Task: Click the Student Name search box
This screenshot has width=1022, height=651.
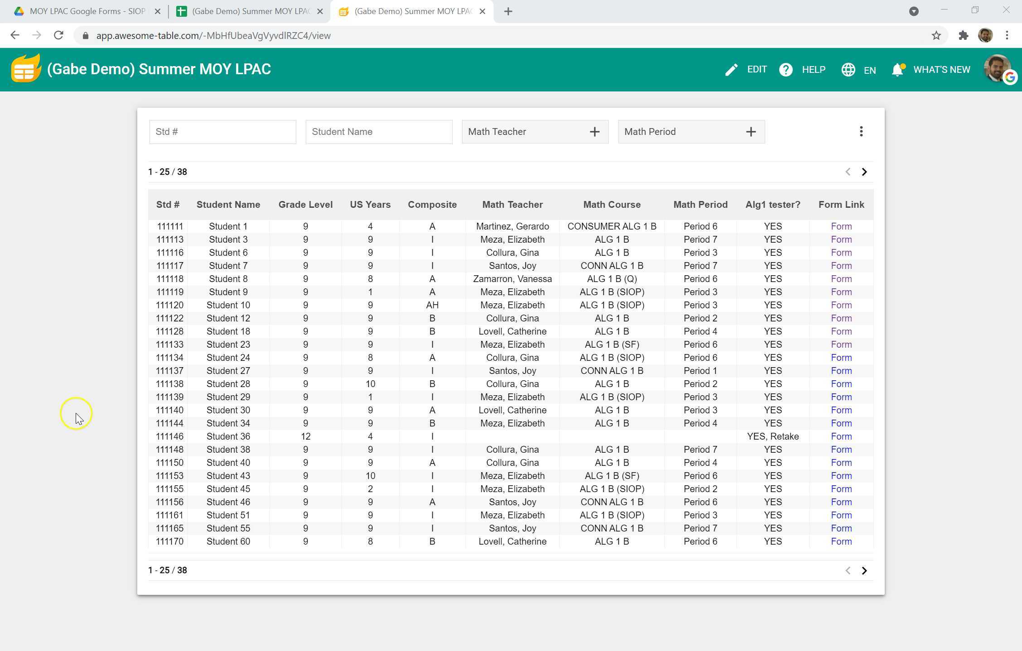Action: point(379,131)
